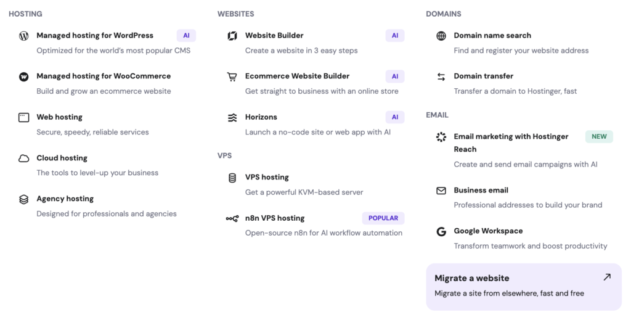
Task: Click the WordPress logo icon
Action: point(24,36)
